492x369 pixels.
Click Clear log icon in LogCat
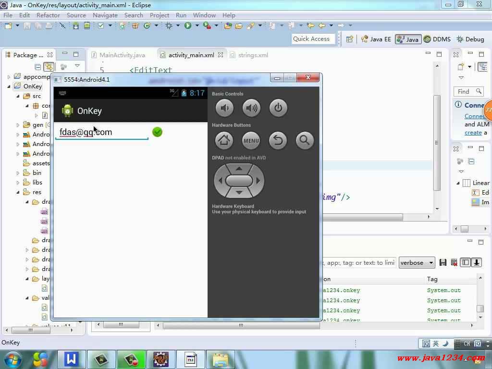coord(454,263)
